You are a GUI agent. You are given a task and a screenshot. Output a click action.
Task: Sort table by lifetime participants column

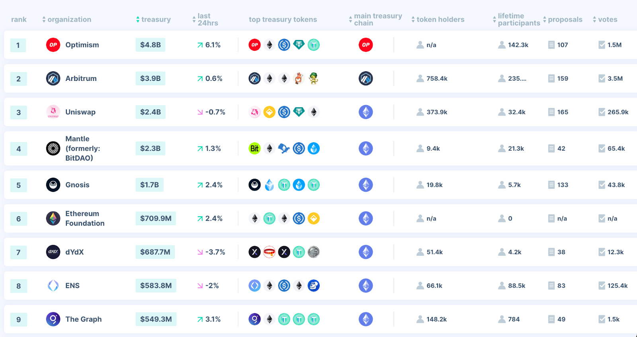pos(516,20)
